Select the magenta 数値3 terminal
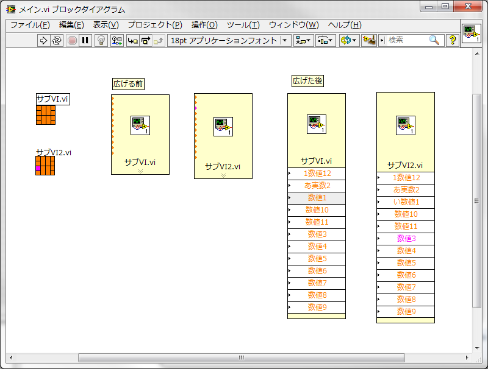 406,239
